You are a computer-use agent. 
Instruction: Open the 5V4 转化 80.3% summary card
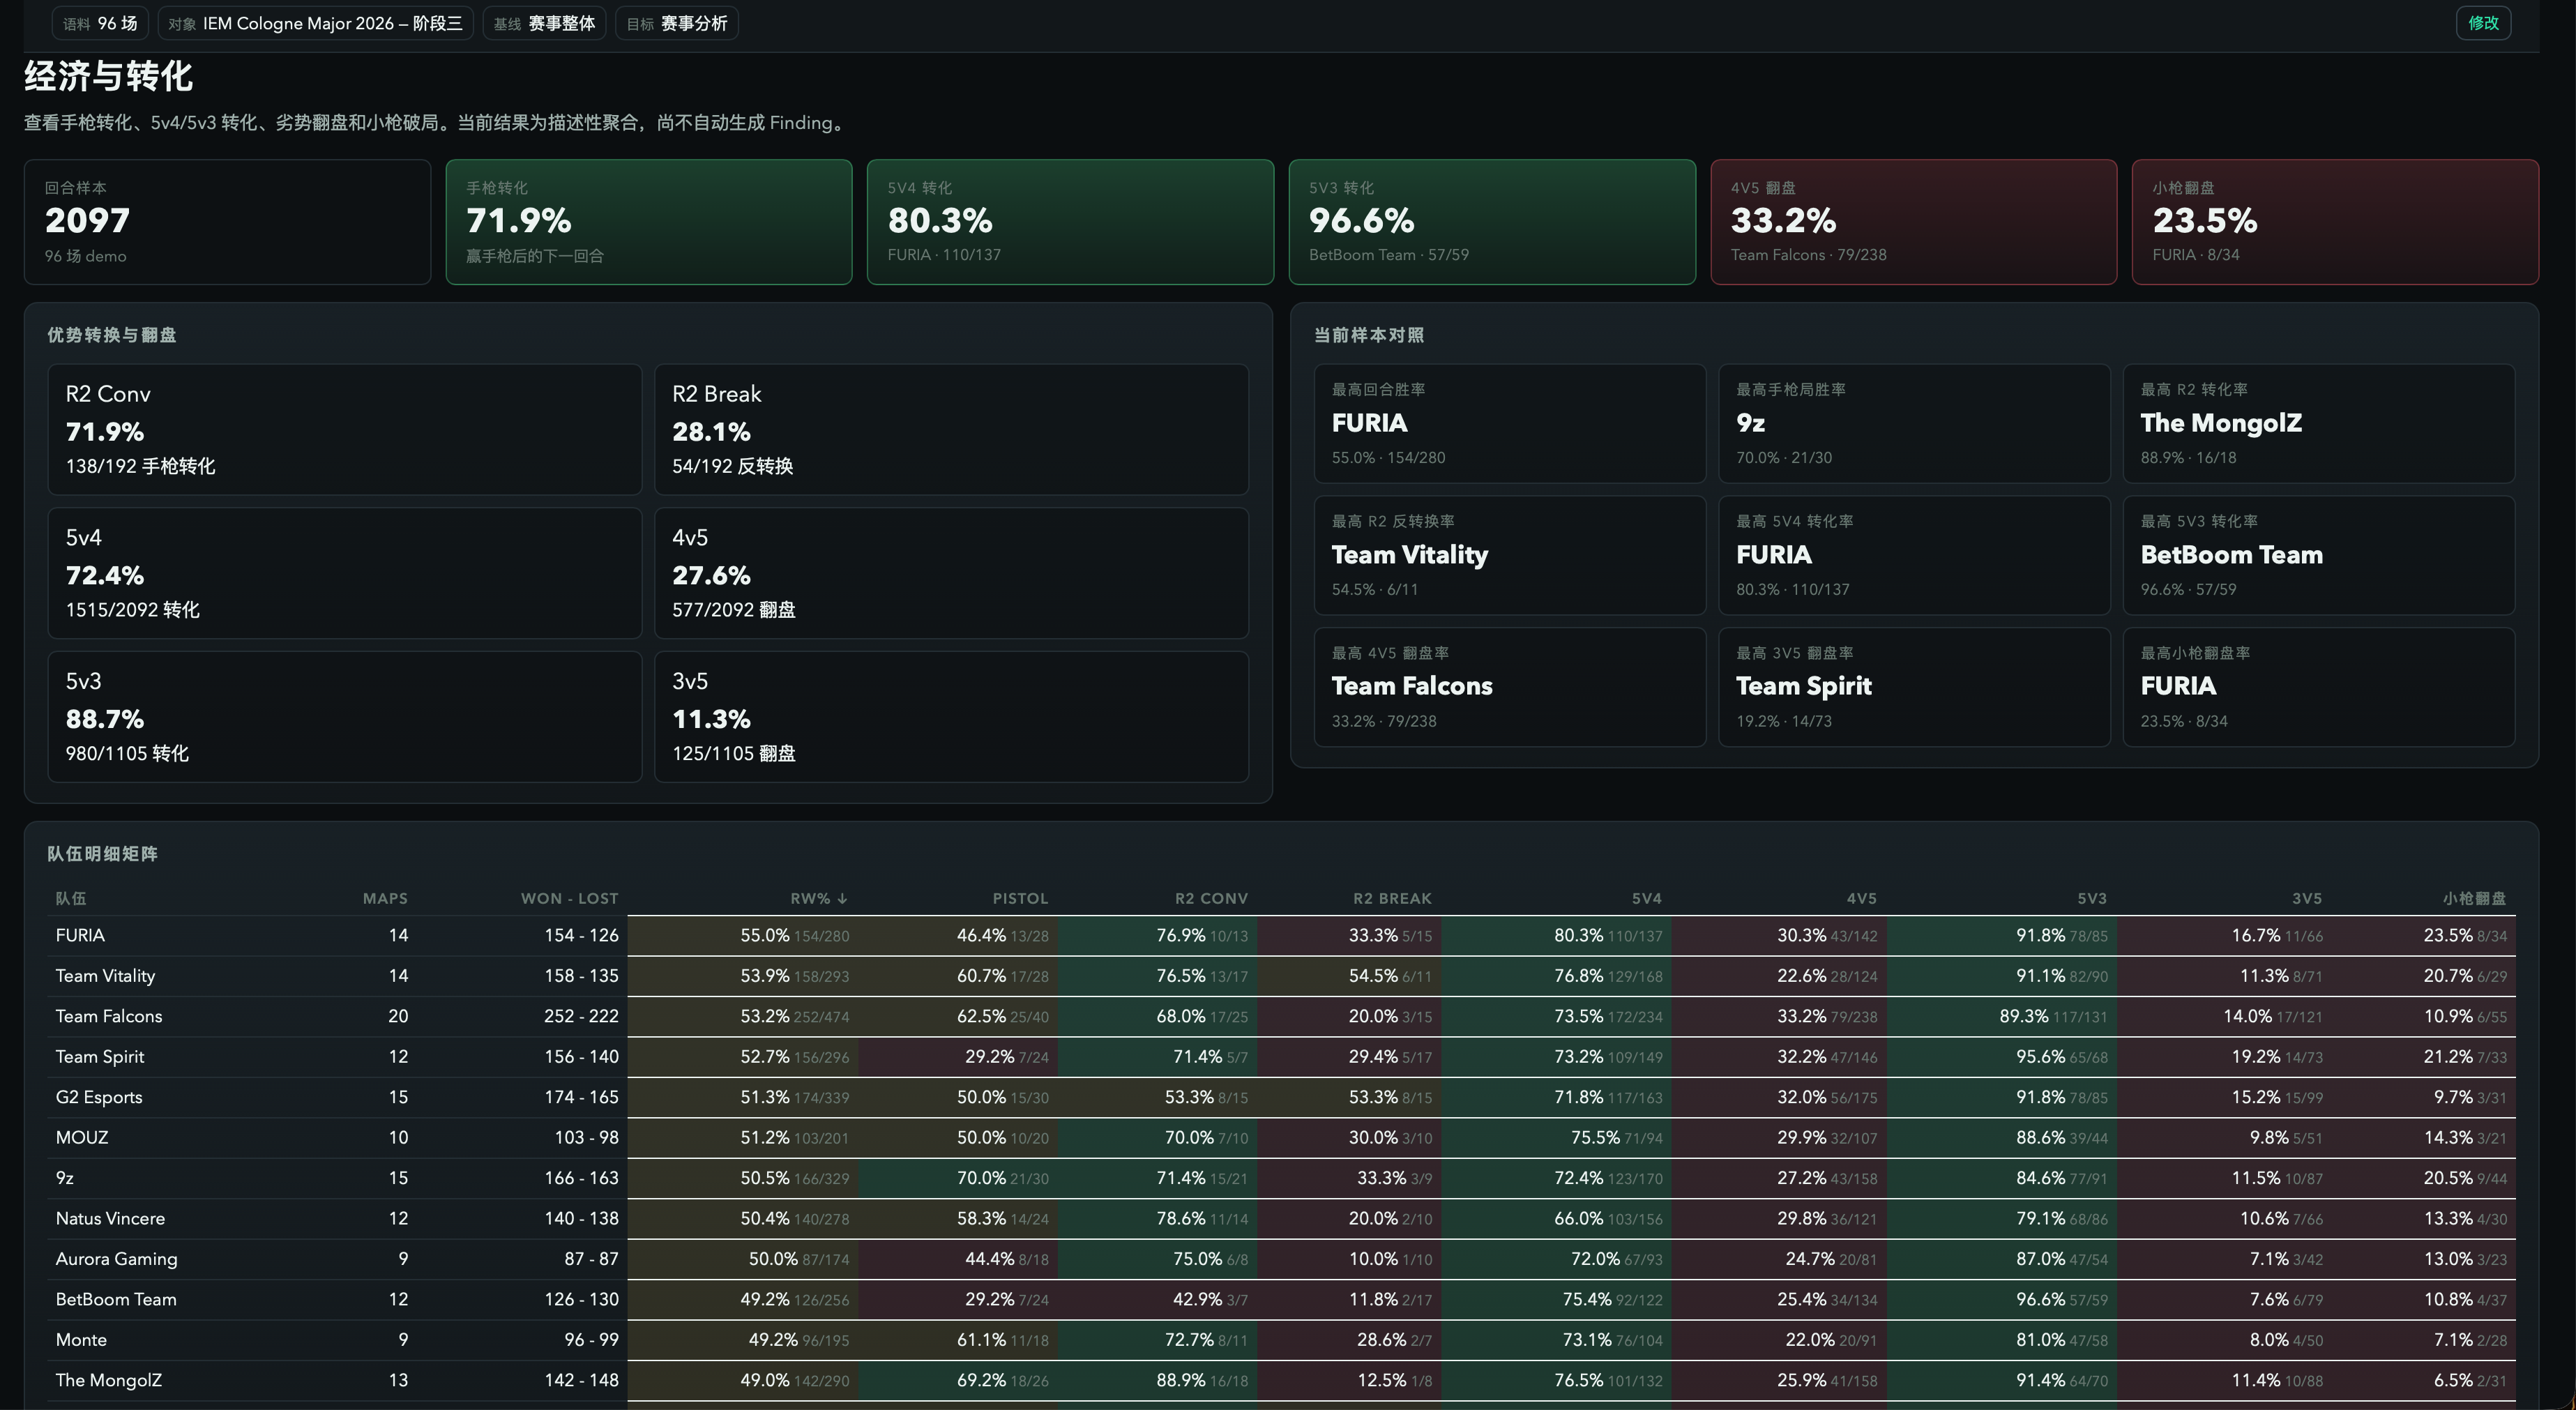1070,222
